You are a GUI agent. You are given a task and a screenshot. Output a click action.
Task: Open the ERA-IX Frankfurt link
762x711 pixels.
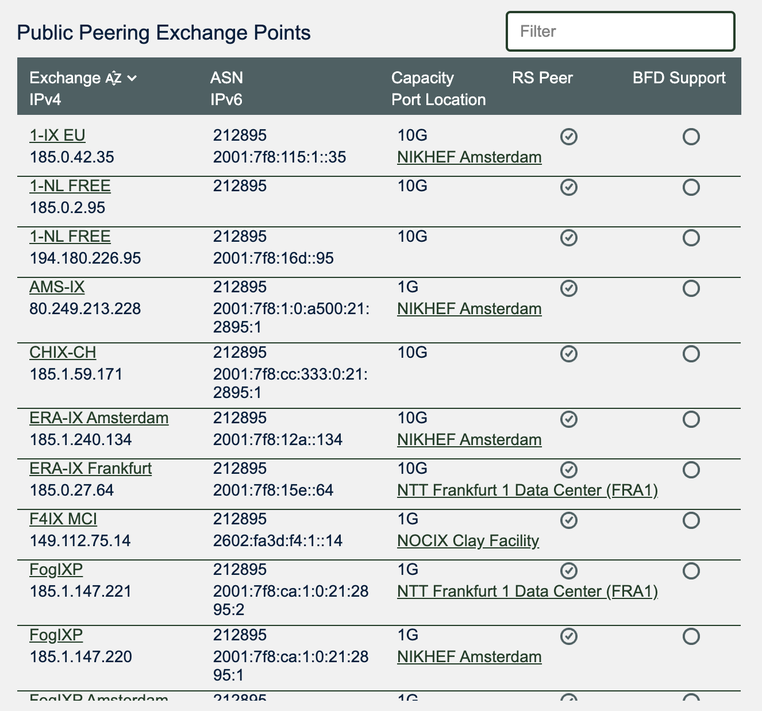pos(91,468)
